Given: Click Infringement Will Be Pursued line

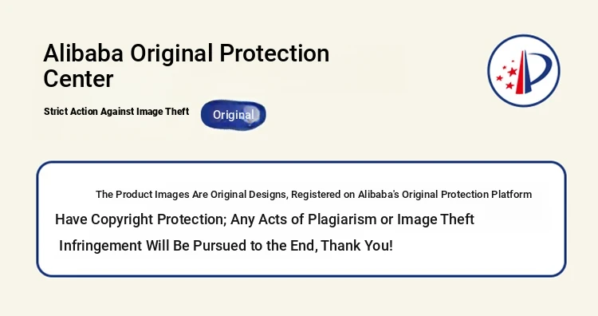Looking at the screenshot, I should click(226, 246).
